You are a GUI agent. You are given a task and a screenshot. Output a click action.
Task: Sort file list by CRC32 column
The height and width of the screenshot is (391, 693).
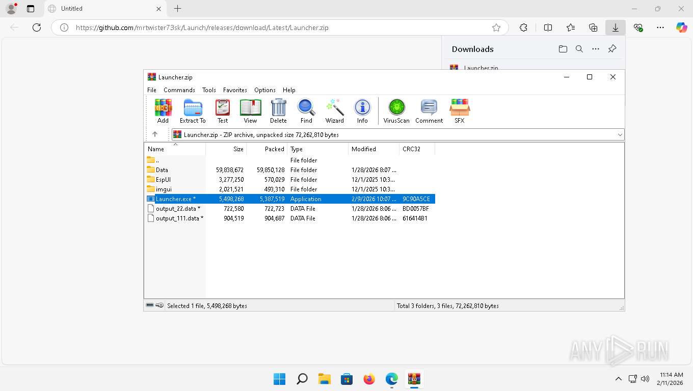click(x=417, y=149)
